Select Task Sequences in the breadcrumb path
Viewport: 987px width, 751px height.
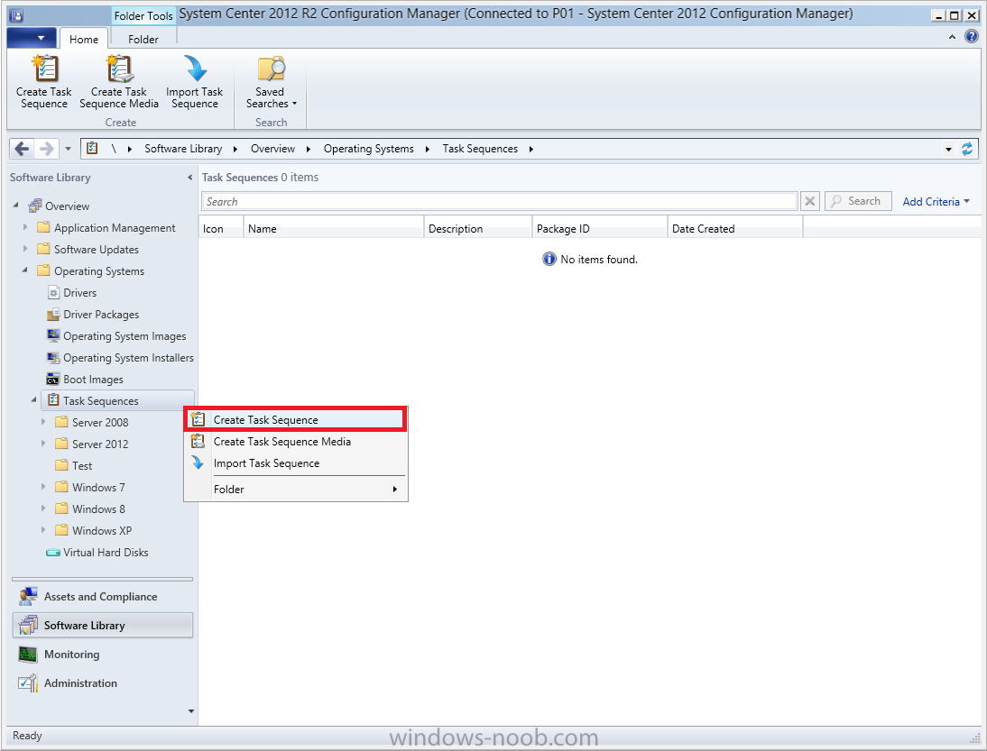pos(480,149)
